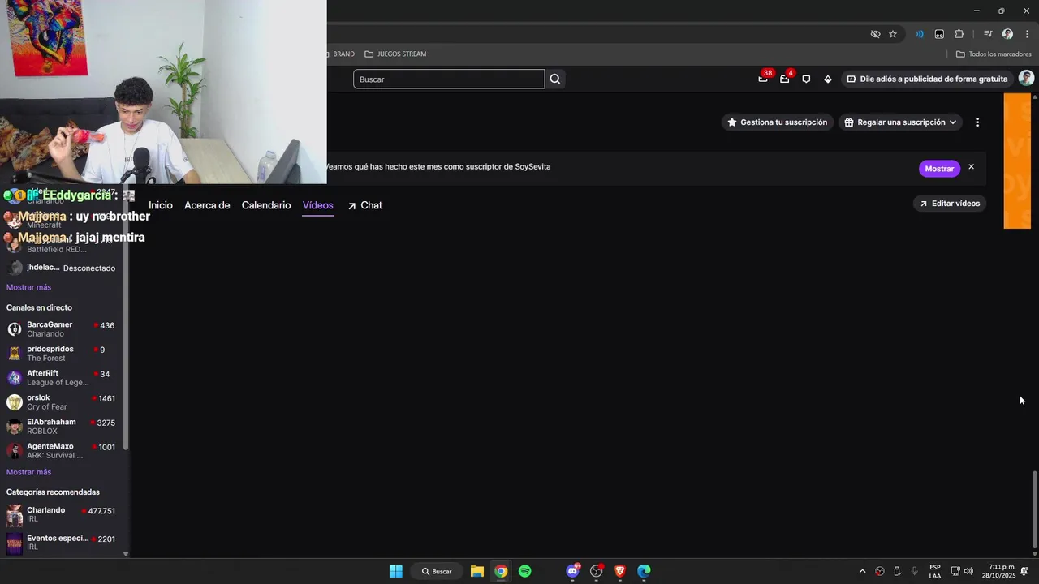Open the Chat pop-out tab
Viewport: 1039px width, 584px height.
click(x=364, y=205)
